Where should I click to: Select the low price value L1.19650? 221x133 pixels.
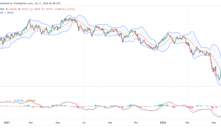pyautogui.click(x=35, y=9)
